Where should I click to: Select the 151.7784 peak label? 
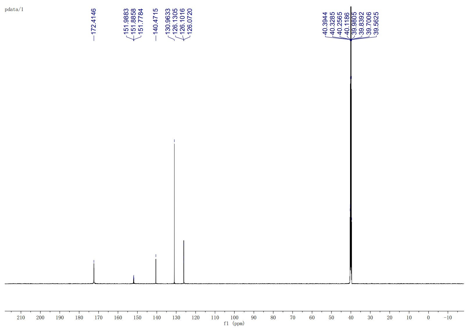141,21
